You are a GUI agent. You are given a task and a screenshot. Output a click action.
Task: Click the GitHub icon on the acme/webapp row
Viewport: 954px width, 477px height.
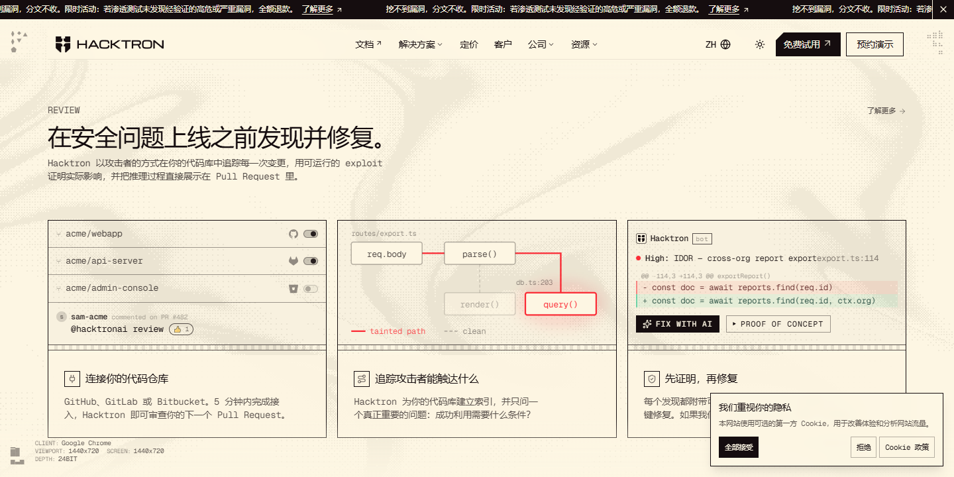pos(293,234)
